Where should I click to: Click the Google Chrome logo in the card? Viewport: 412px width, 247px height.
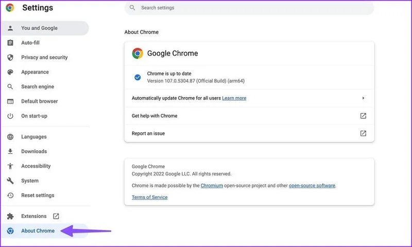(138, 54)
